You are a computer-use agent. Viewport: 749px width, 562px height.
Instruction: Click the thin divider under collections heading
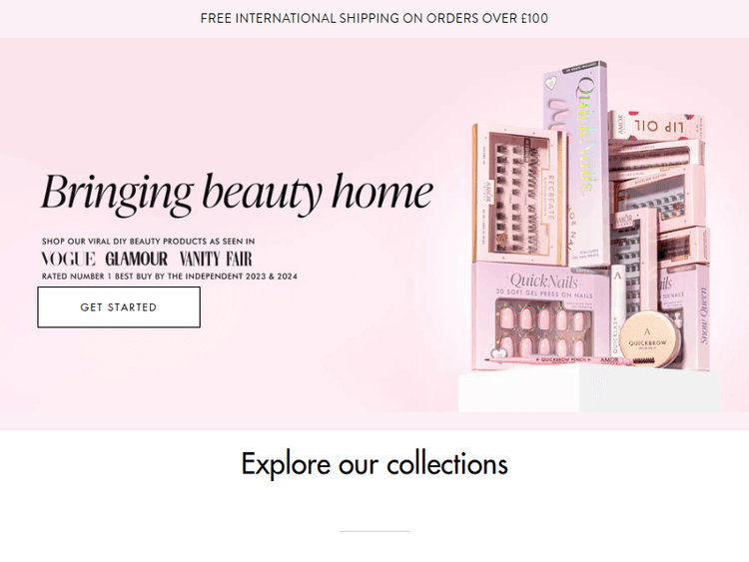click(374, 531)
